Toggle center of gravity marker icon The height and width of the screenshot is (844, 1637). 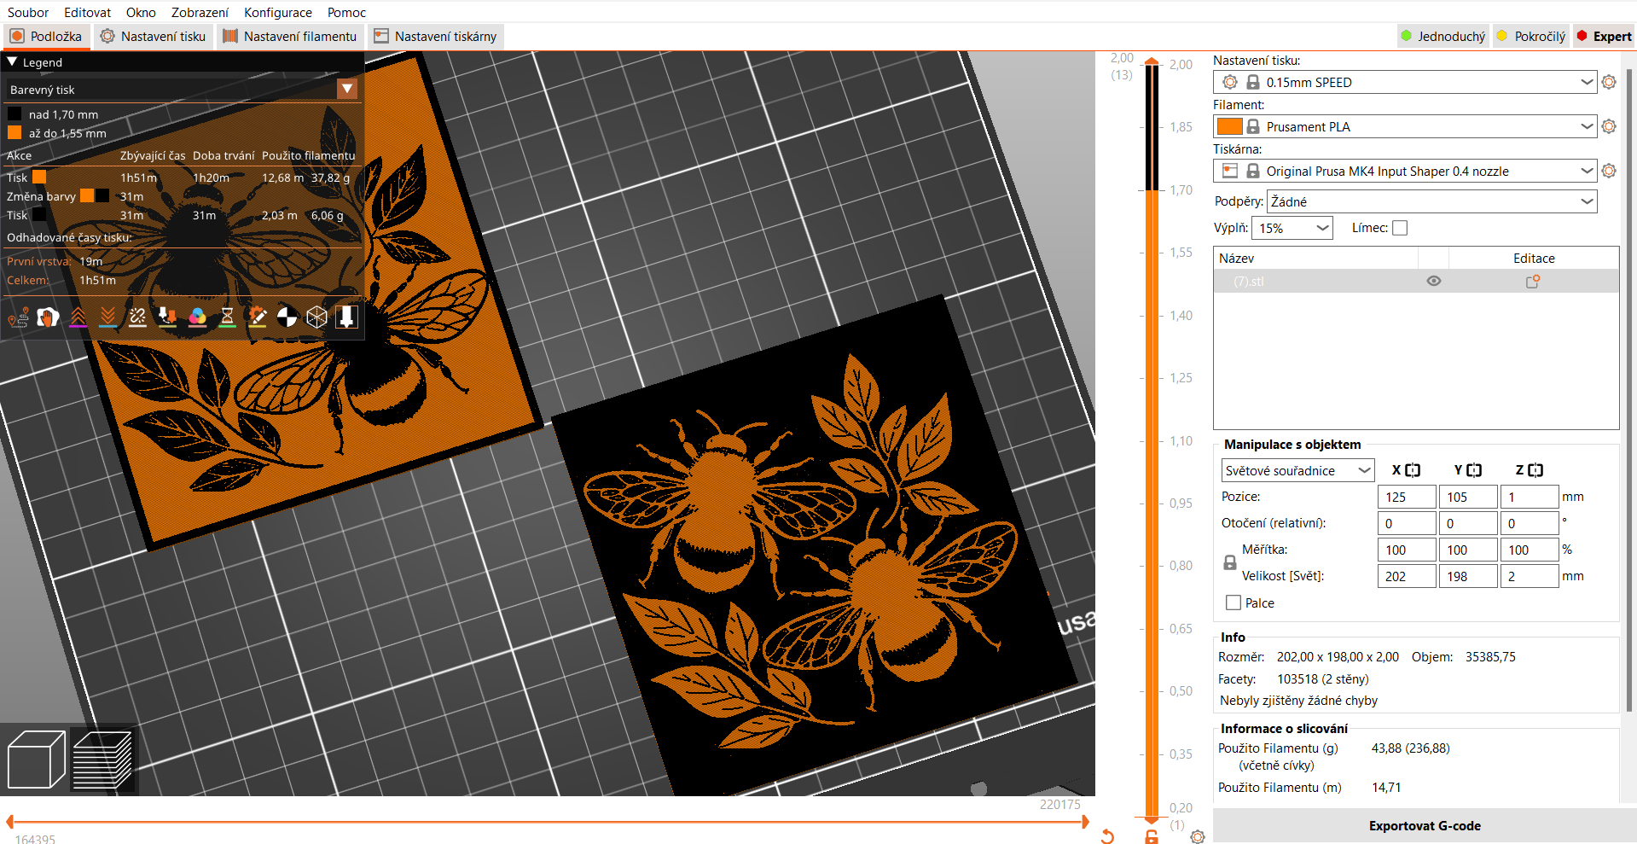(287, 317)
